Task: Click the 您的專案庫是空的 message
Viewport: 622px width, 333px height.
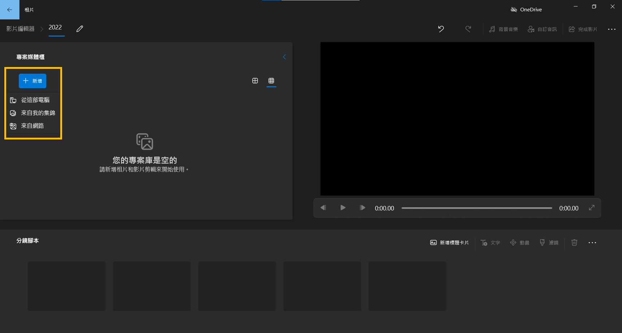Action: pyautogui.click(x=145, y=160)
